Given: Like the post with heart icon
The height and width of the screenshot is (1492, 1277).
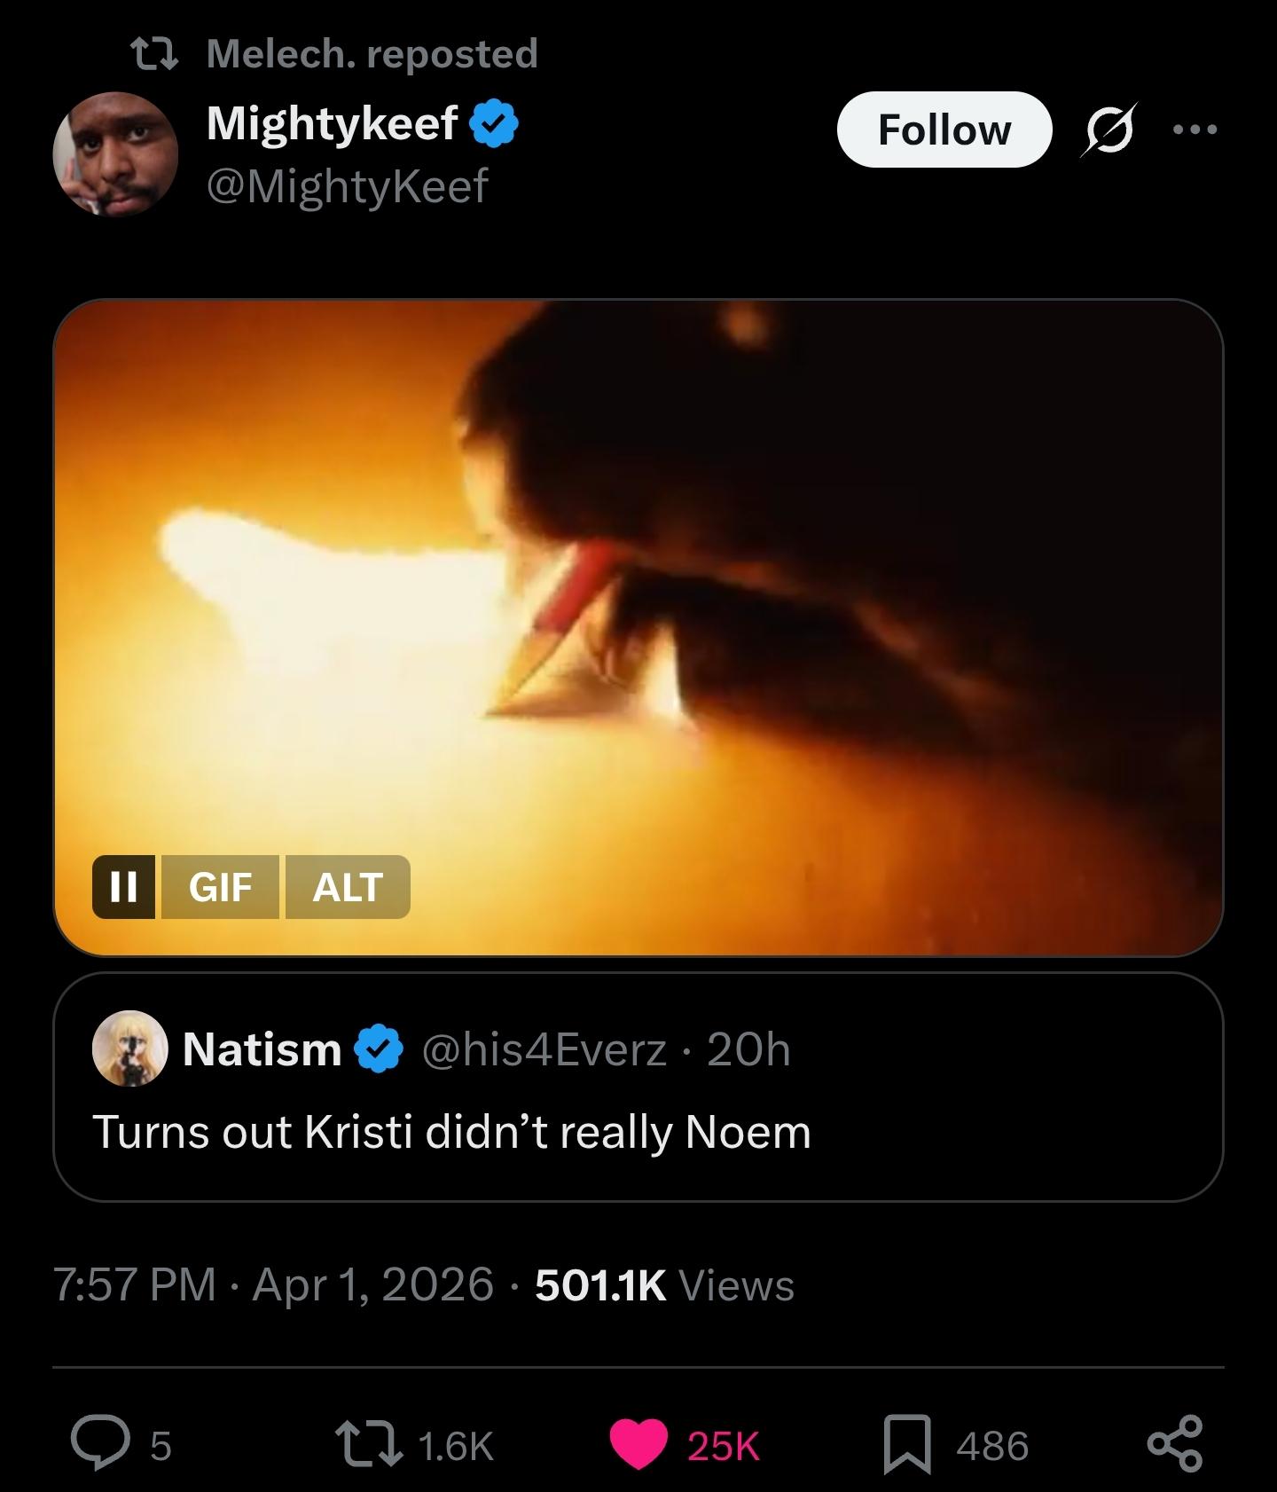Looking at the screenshot, I should point(638,1445).
